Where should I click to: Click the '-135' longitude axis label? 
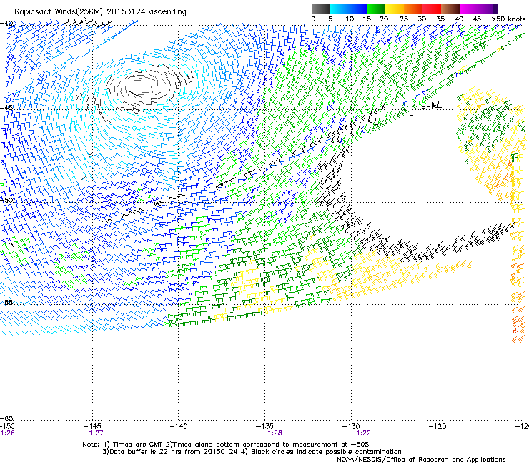tap(264, 426)
